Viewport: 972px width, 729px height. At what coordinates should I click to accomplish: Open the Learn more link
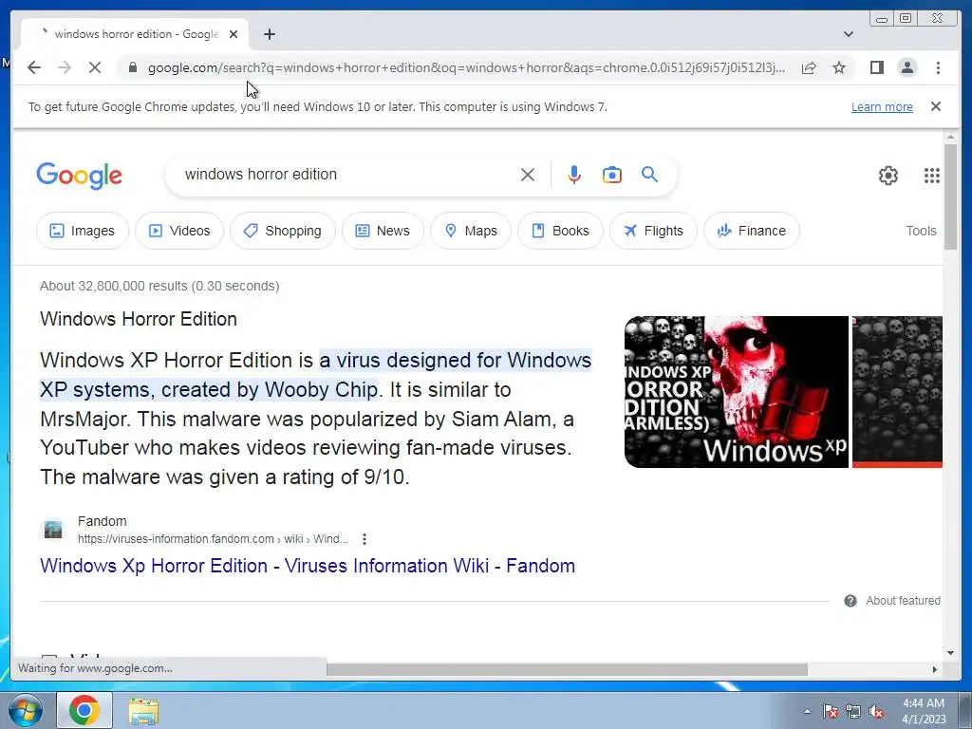(882, 106)
